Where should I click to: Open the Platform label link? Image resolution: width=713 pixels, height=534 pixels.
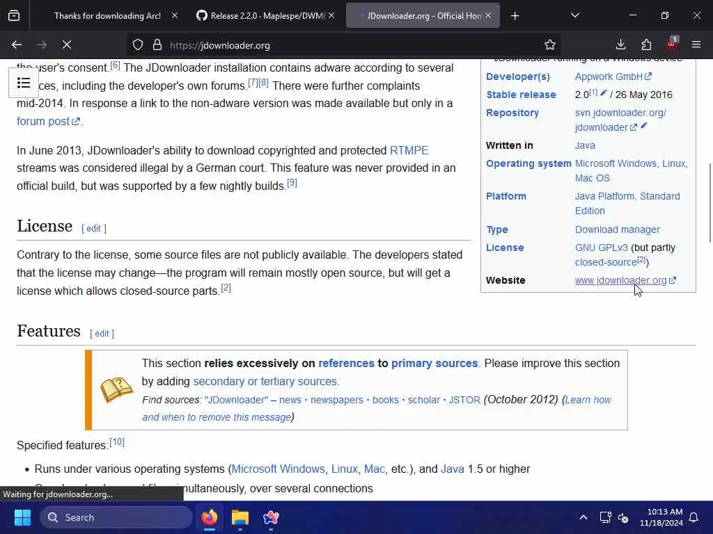[x=506, y=196]
